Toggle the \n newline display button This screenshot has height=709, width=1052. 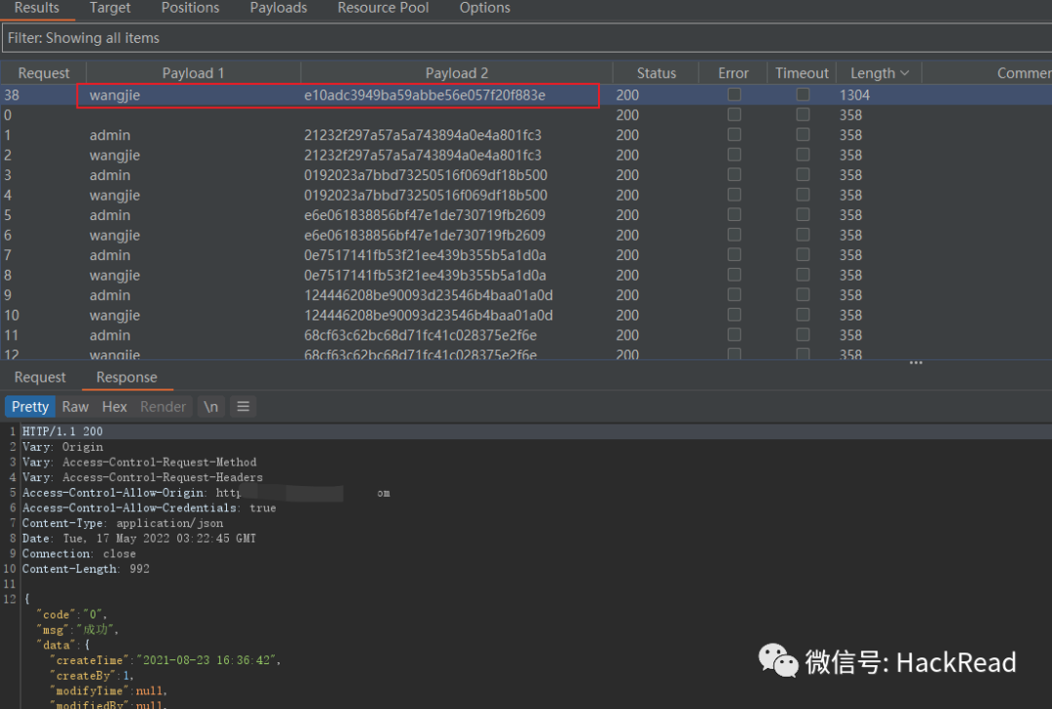[210, 407]
